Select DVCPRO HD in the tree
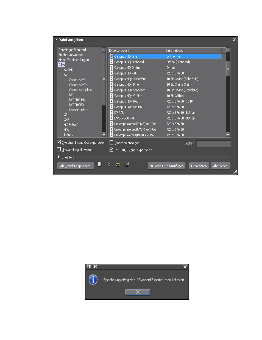Image resolution: width=262 pixels, height=340 pixels. pyautogui.click(x=77, y=100)
